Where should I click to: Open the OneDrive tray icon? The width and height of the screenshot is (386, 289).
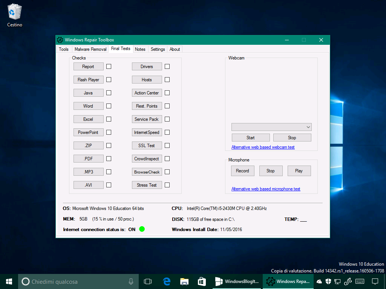point(319,281)
